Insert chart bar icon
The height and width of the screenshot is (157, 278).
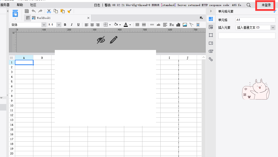[178, 25]
